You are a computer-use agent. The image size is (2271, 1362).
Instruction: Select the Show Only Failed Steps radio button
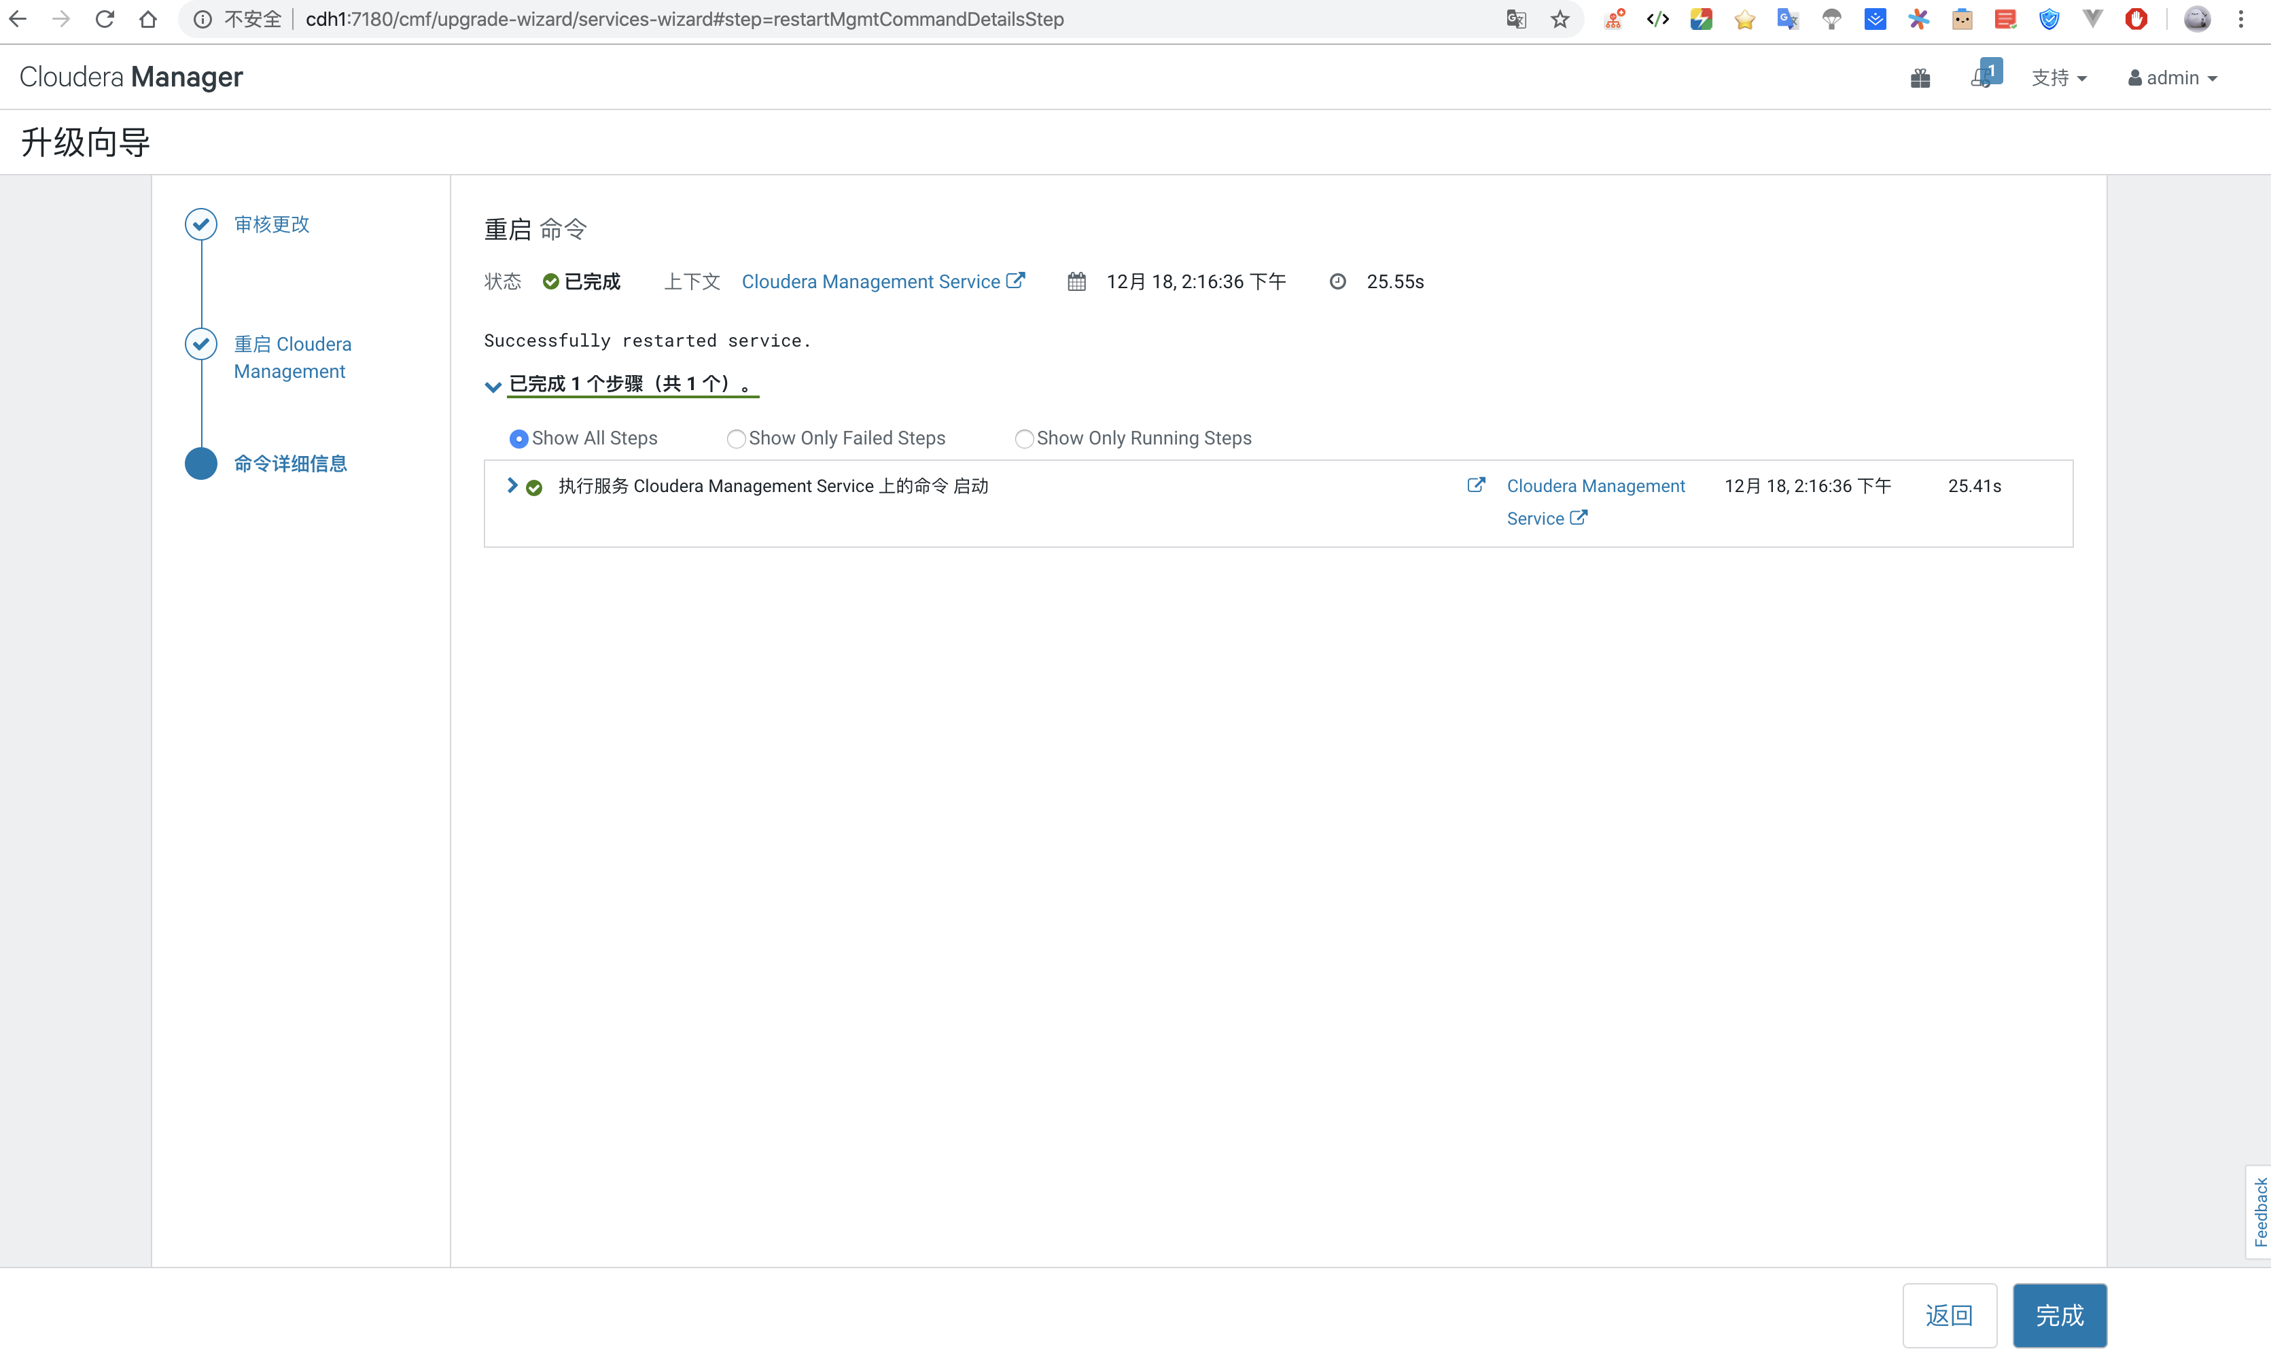pyautogui.click(x=735, y=438)
